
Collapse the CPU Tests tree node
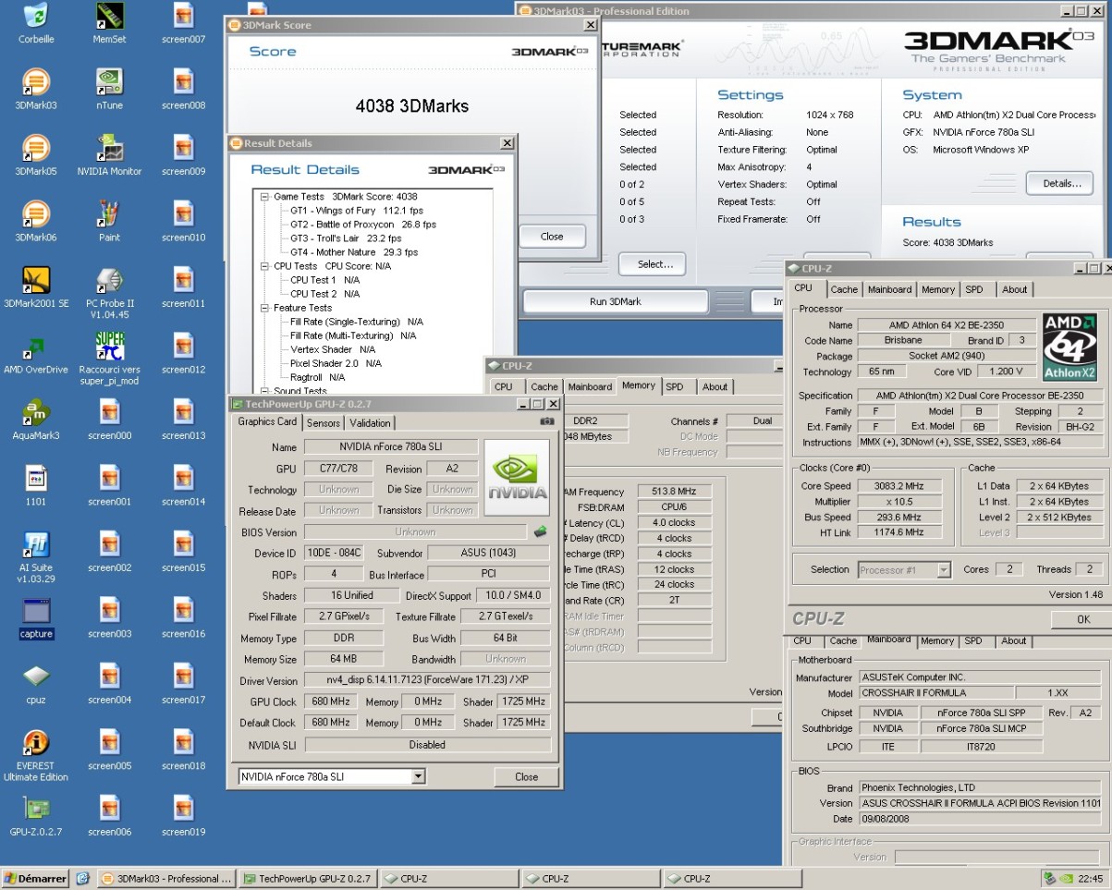click(264, 266)
